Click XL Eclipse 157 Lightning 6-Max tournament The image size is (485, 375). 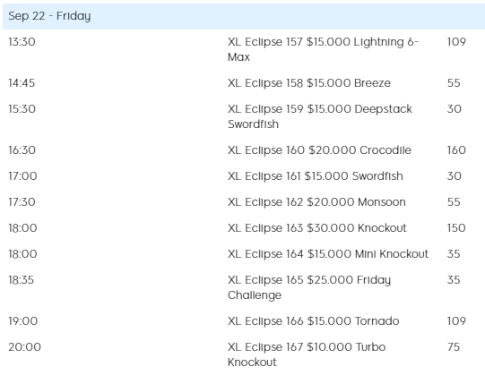click(323, 49)
